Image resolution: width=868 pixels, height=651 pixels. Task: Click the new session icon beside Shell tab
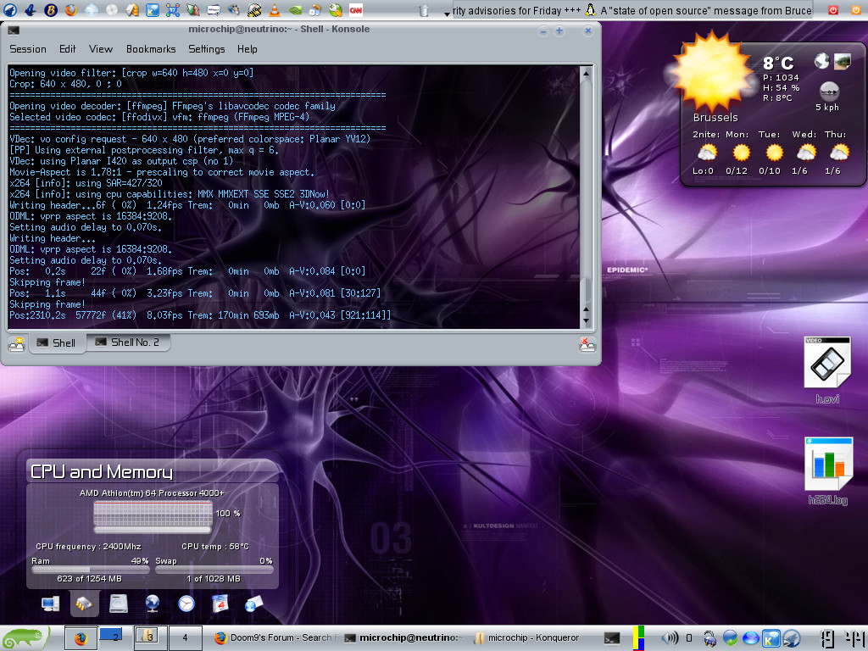[17, 344]
